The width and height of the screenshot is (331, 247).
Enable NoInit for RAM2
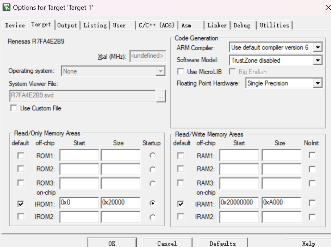[312, 169]
